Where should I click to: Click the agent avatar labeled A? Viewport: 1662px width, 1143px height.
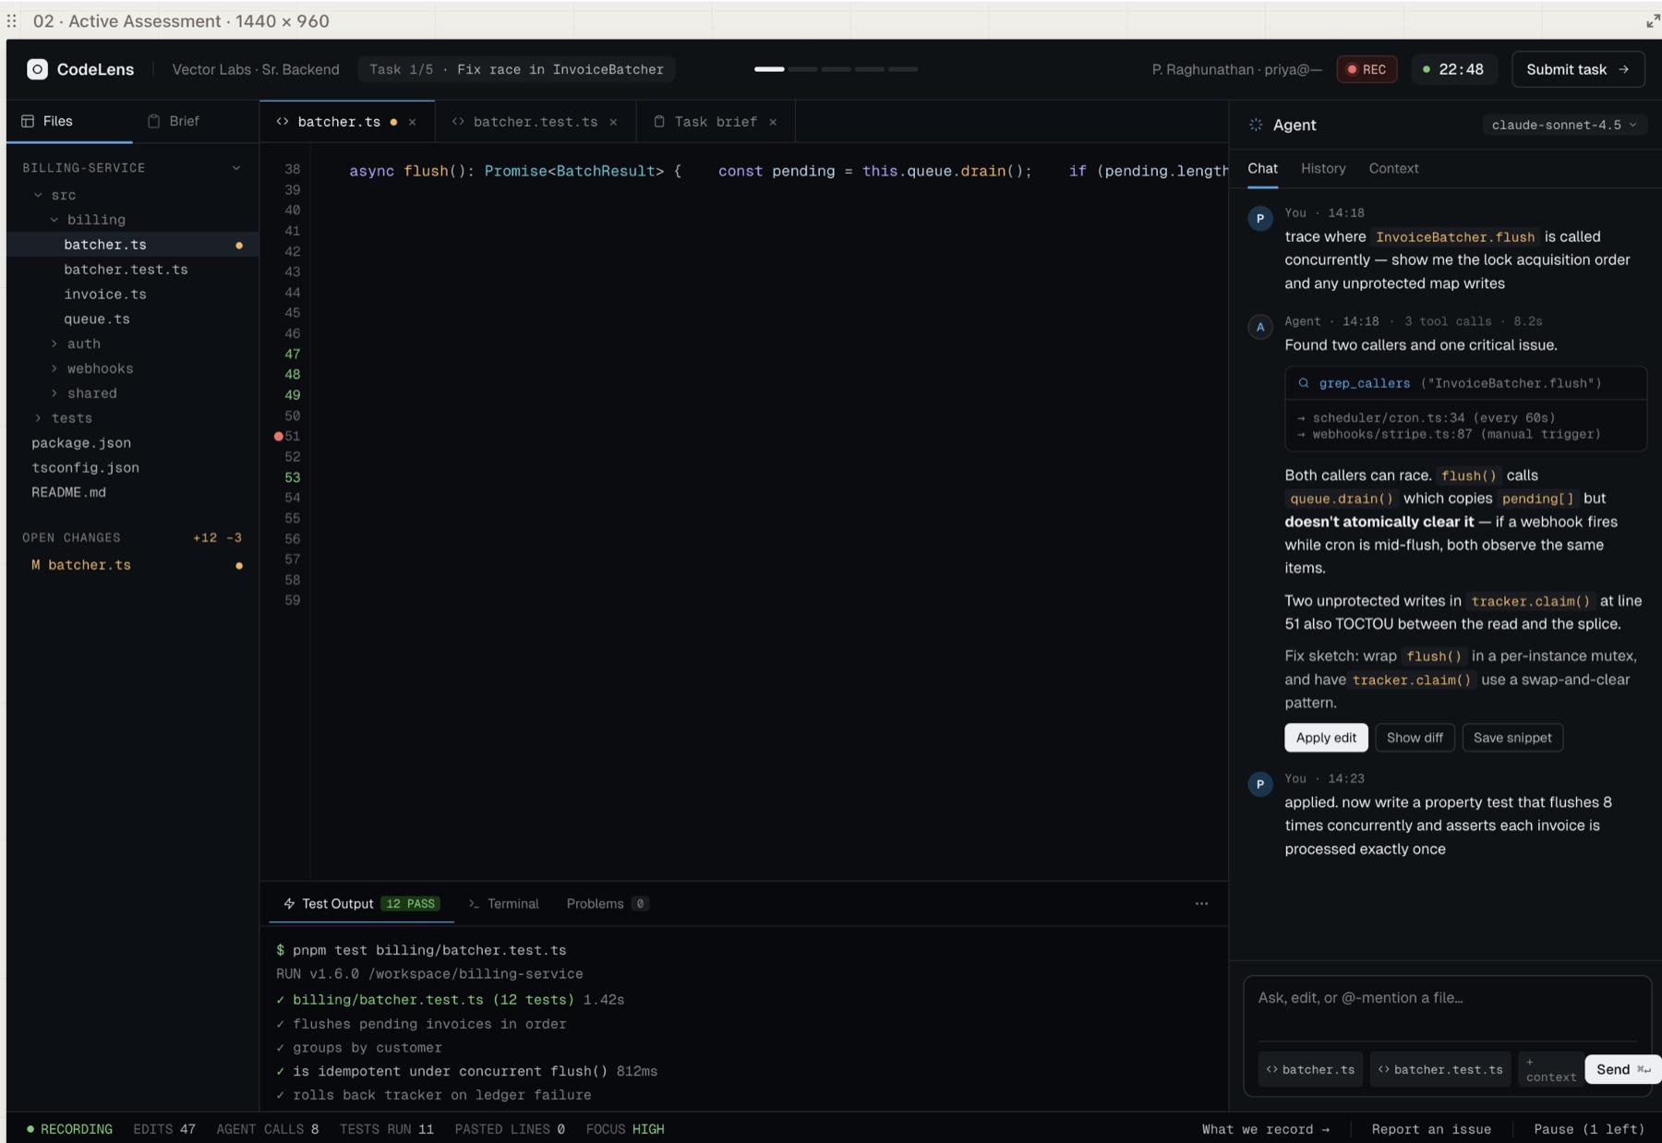[x=1260, y=327]
